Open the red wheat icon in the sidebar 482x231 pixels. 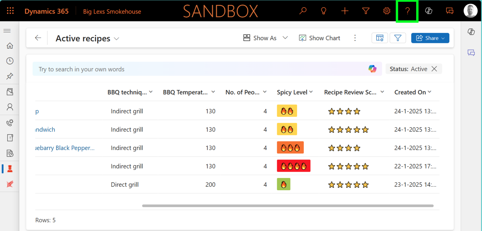(x=10, y=184)
